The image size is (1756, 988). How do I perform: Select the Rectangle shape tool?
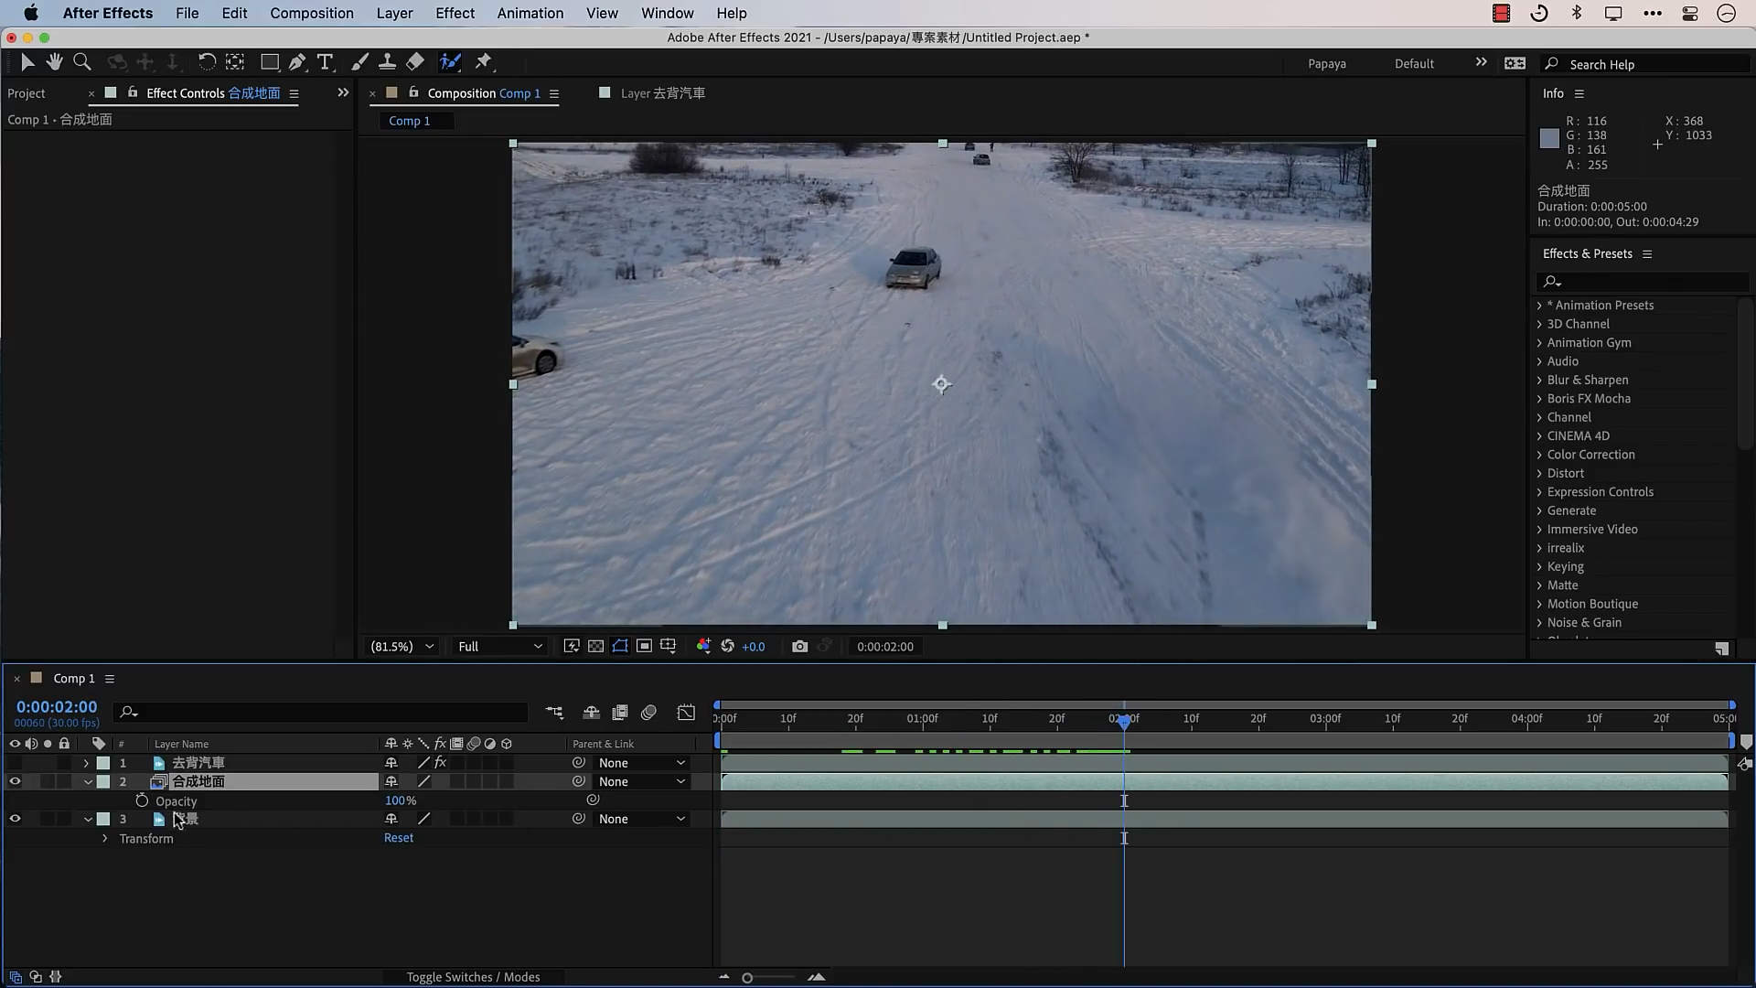point(269,62)
